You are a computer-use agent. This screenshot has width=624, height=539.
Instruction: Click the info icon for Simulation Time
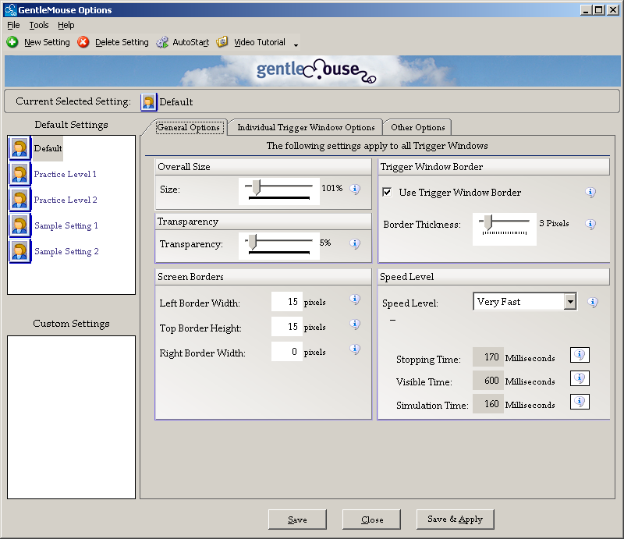pyautogui.click(x=580, y=402)
